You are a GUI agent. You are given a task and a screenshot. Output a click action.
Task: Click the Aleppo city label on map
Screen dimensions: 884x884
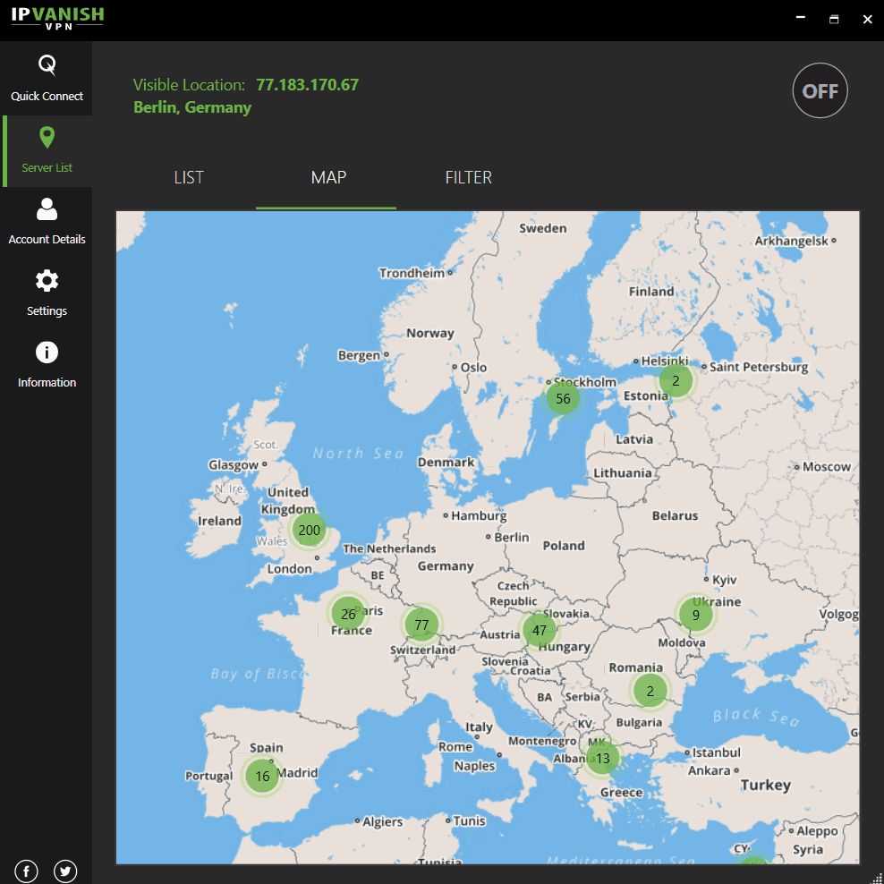(x=817, y=831)
